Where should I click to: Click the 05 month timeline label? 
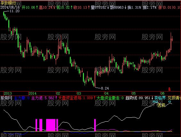[134, 93]
